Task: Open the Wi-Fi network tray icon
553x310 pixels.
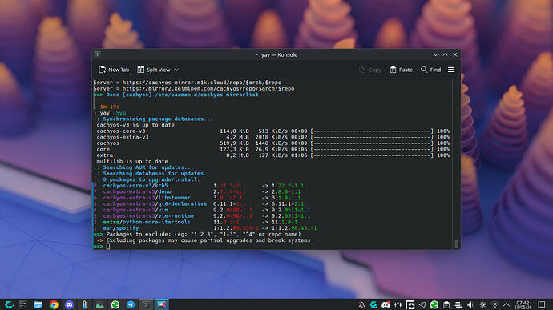Action: click(x=494, y=304)
